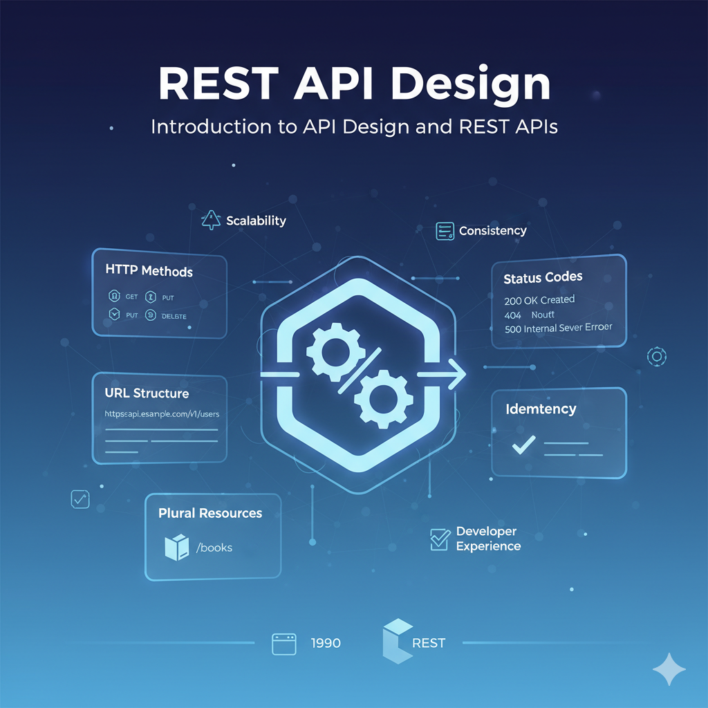
Task: Click the REST cube logo
Action: click(x=398, y=641)
